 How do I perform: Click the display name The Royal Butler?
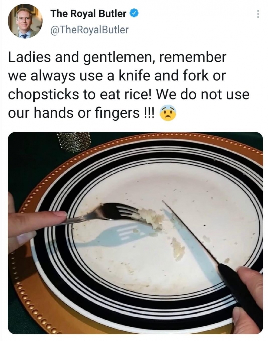point(88,14)
